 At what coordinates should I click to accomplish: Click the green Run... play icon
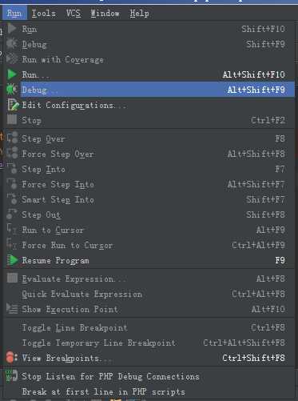(12, 74)
